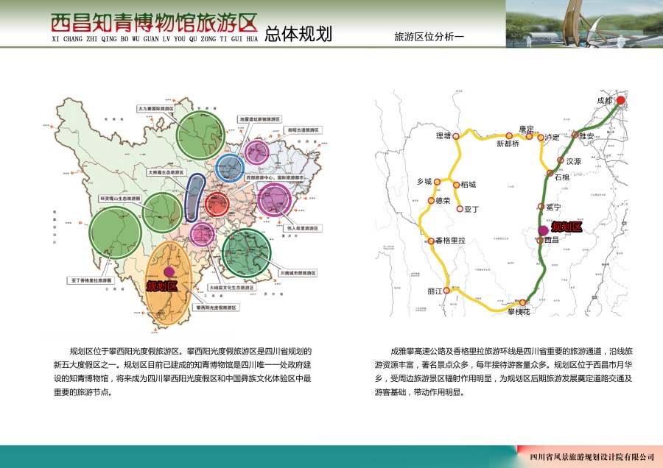Click the 大九寨国际旅游区 green circle
The image size is (663, 468).
[x=199, y=136]
